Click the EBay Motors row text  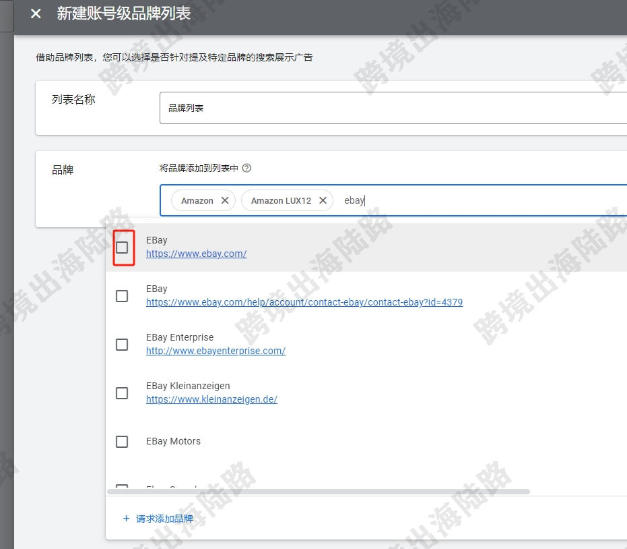(x=173, y=441)
